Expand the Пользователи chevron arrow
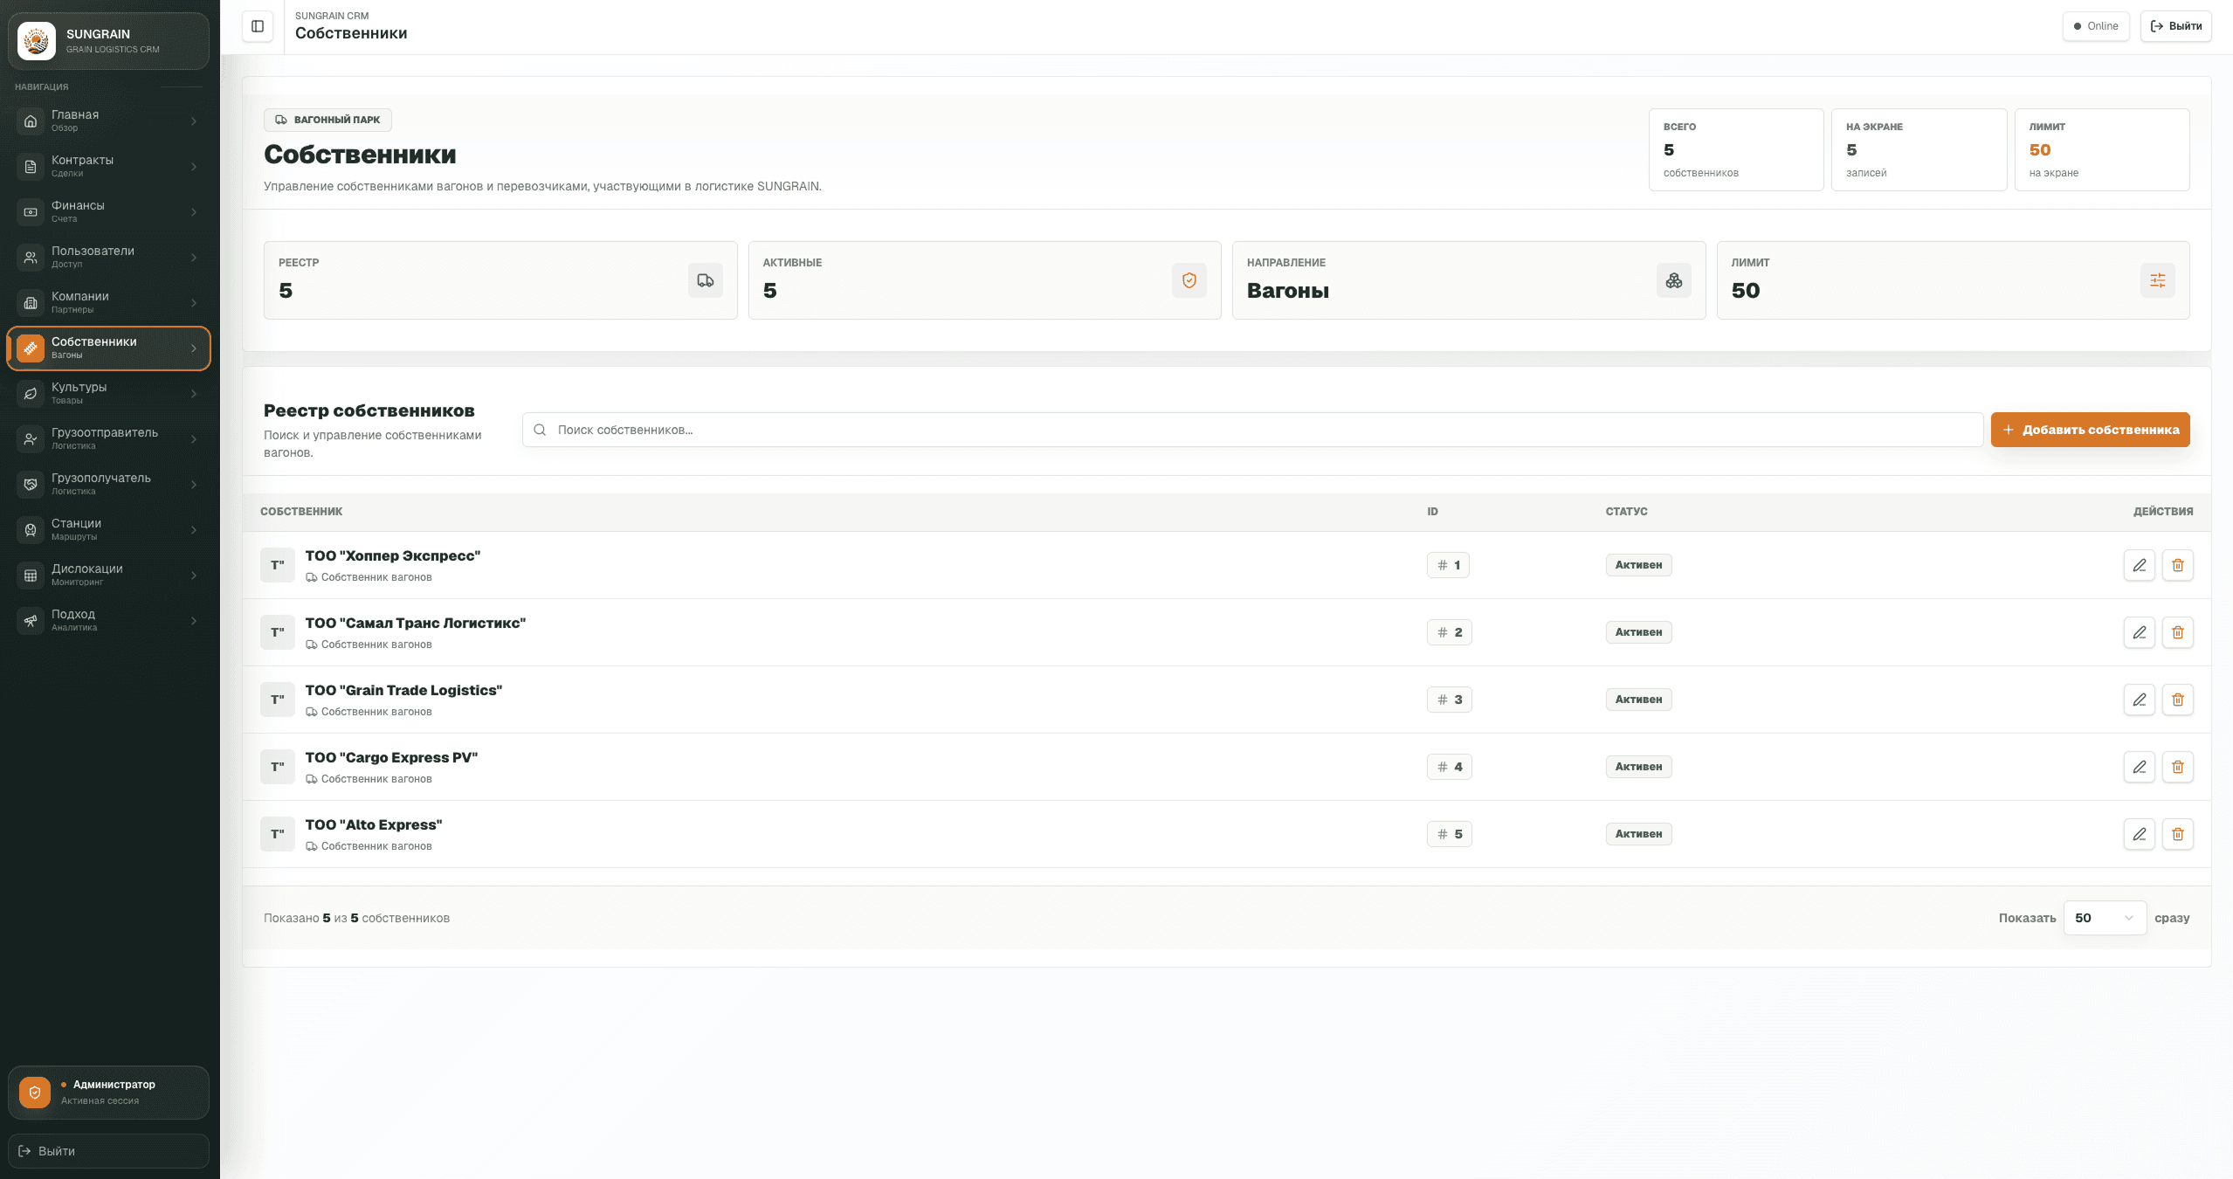The height and width of the screenshot is (1179, 2233). pos(194,258)
